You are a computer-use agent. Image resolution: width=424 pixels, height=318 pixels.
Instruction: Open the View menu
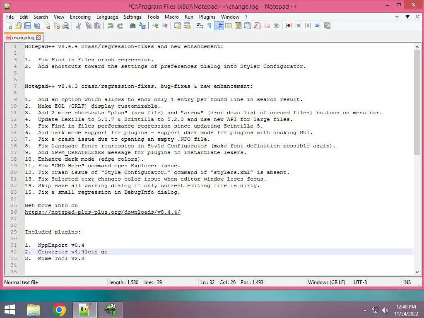(x=59, y=17)
